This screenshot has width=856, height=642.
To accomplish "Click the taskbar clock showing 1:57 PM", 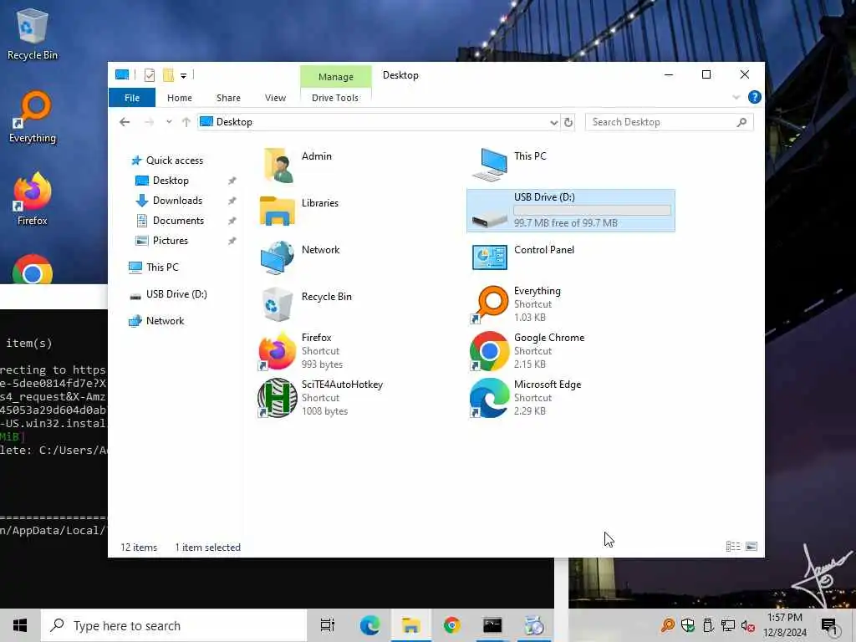I will point(784,625).
